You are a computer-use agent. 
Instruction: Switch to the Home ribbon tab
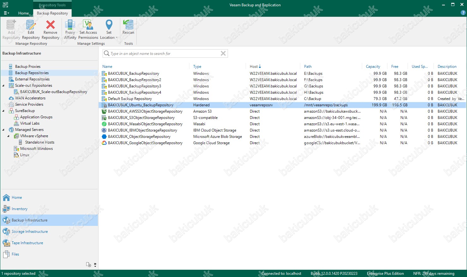coord(24,13)
